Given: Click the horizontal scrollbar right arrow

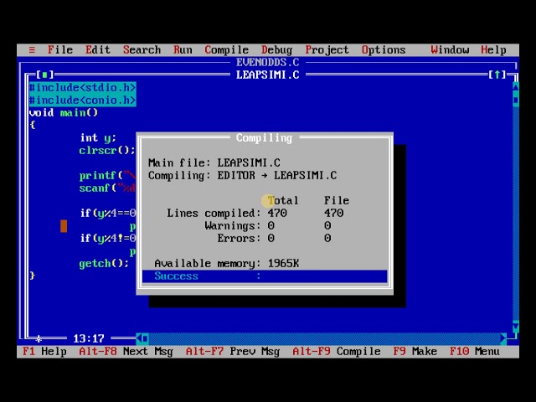Looking at the screenshot, I should pyautogui.click(x=502, y=338).
